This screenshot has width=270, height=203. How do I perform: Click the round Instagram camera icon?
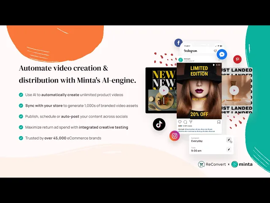point(174,136)
